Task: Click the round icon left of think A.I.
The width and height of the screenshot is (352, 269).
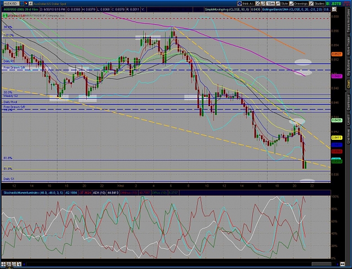Action: [239, 3]
